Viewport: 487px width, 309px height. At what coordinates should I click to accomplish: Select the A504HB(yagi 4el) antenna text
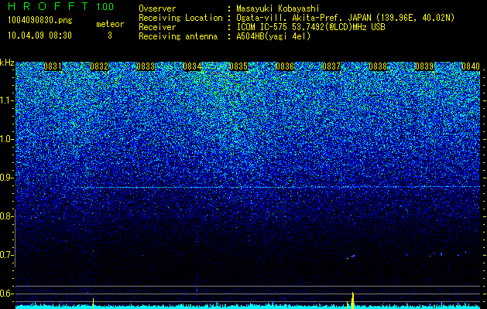coord(273,36)
